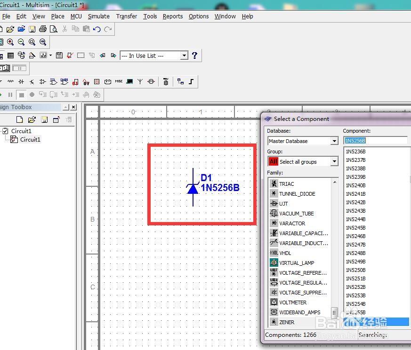The height and width of the screenshot is (350, 411).
Task: Open the Master Database dropdown
Action: (x=334, y=141)
